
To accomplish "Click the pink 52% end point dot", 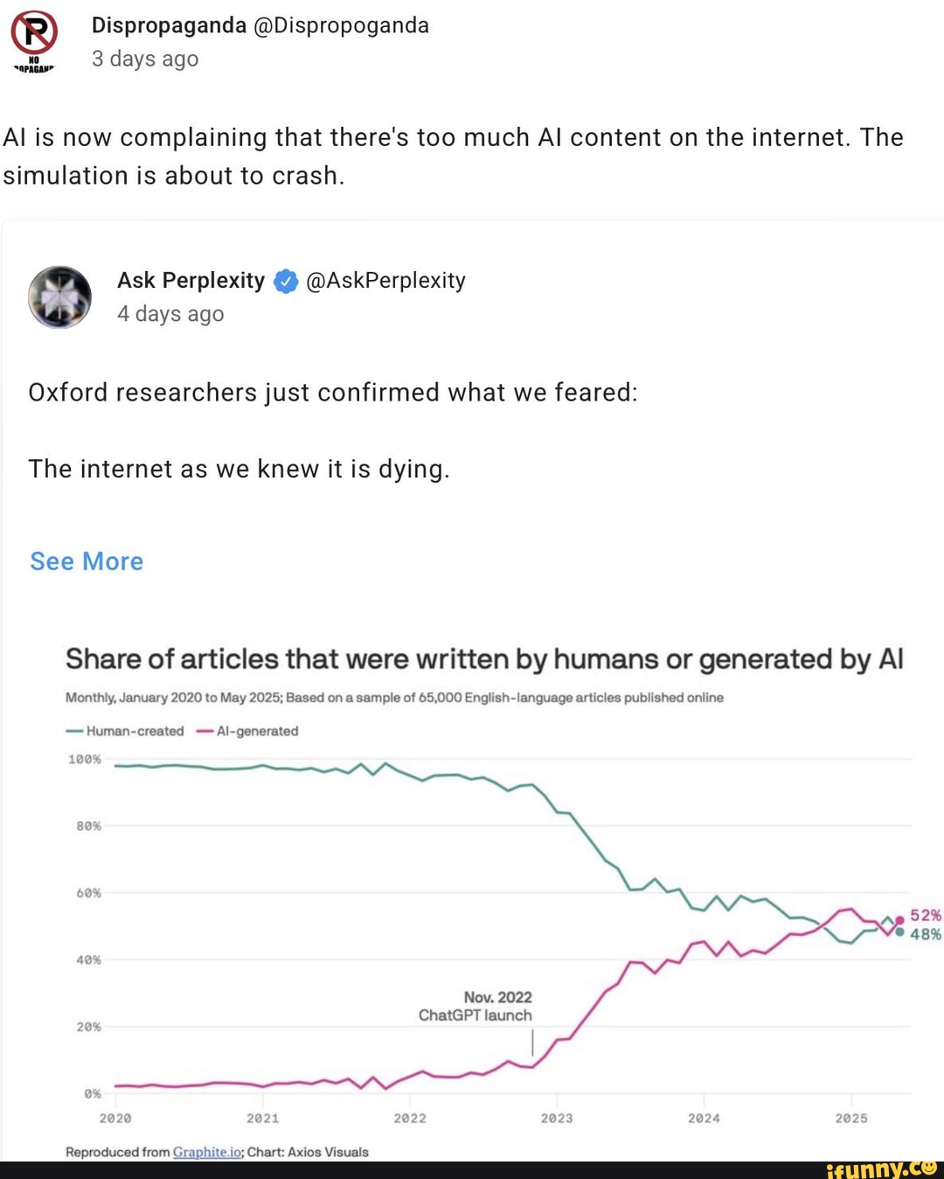I will pos(899,919).
